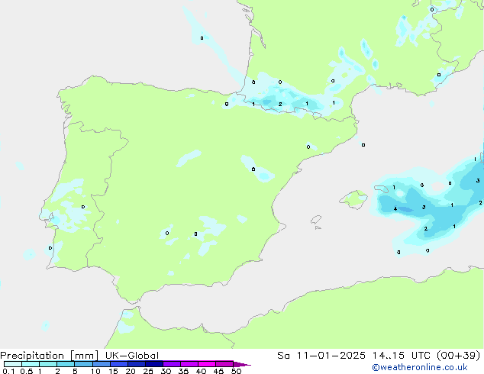Pick the 40–45 mm magenta legend swatch

[206, 364]
